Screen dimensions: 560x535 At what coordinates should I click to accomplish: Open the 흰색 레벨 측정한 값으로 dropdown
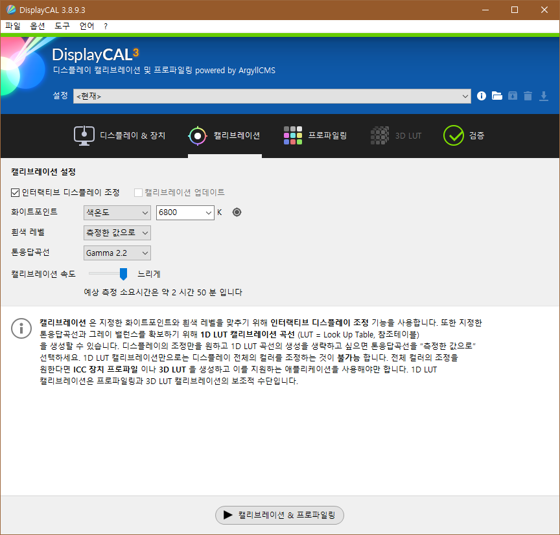coord(117,233)
